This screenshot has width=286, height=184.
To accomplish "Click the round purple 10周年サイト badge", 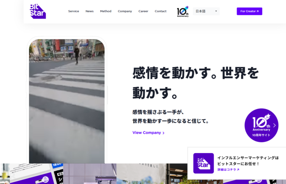I will point(261,125).
